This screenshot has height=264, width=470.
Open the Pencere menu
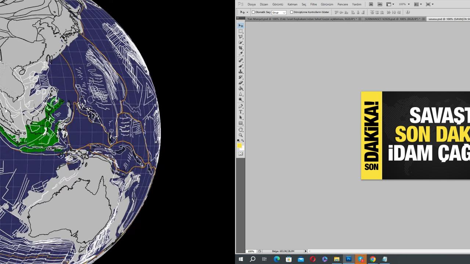point(343,4)
